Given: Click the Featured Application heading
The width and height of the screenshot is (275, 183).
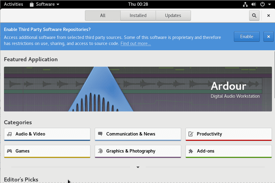Looking at the screenshot, I should click(31, 59).
